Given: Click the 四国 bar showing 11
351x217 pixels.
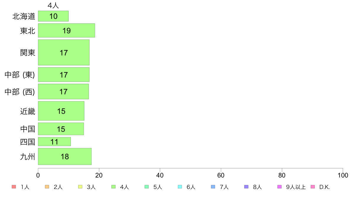Looking at the screenshot, I should coord(54,142).
